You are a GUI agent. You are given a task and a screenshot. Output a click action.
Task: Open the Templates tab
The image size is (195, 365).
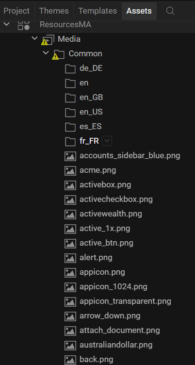coord(97,11)
